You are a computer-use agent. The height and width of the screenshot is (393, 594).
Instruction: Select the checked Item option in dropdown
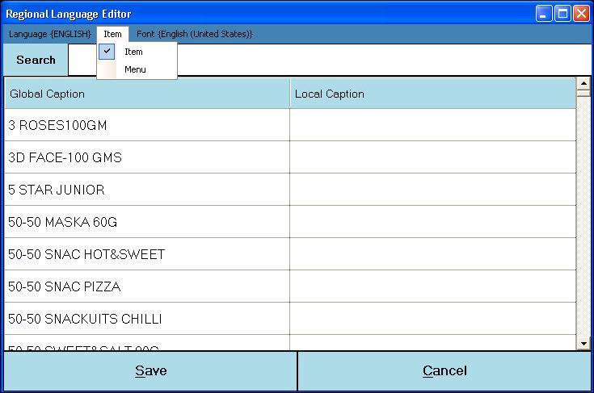[x=133, y=52]
